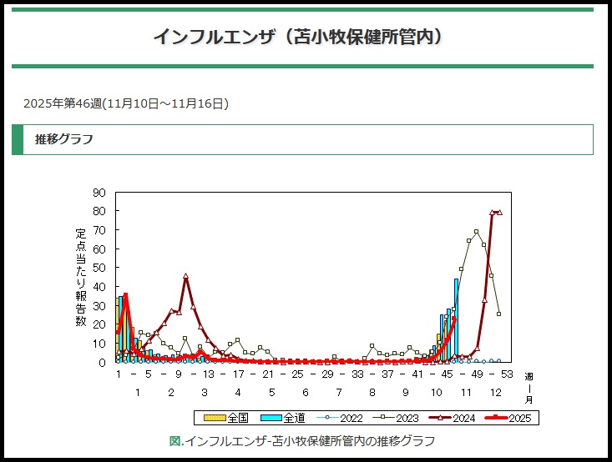Select the 2022 legend line marker
The image size is (612, 462).
327,418
